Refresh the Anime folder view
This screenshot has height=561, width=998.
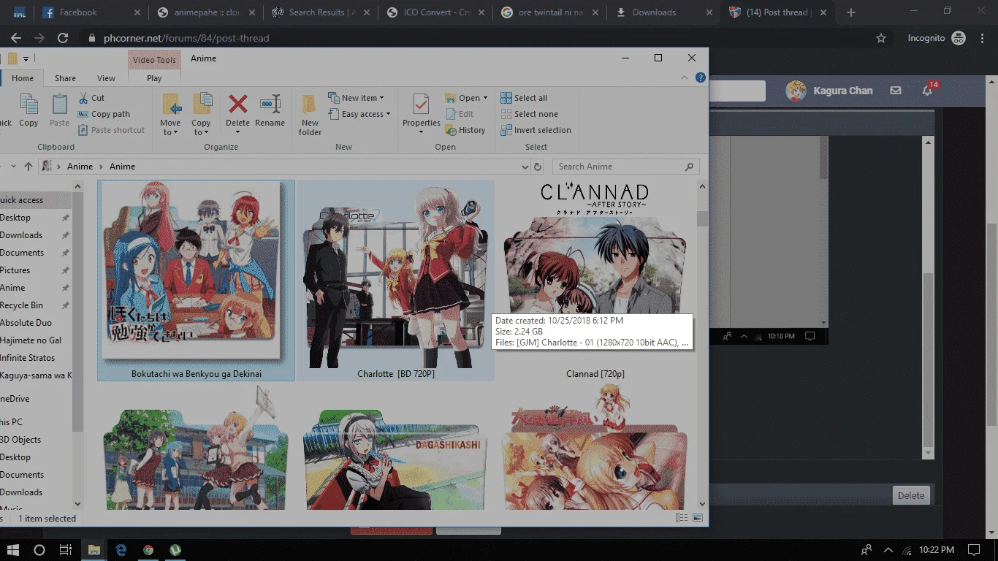pos(538,167)
